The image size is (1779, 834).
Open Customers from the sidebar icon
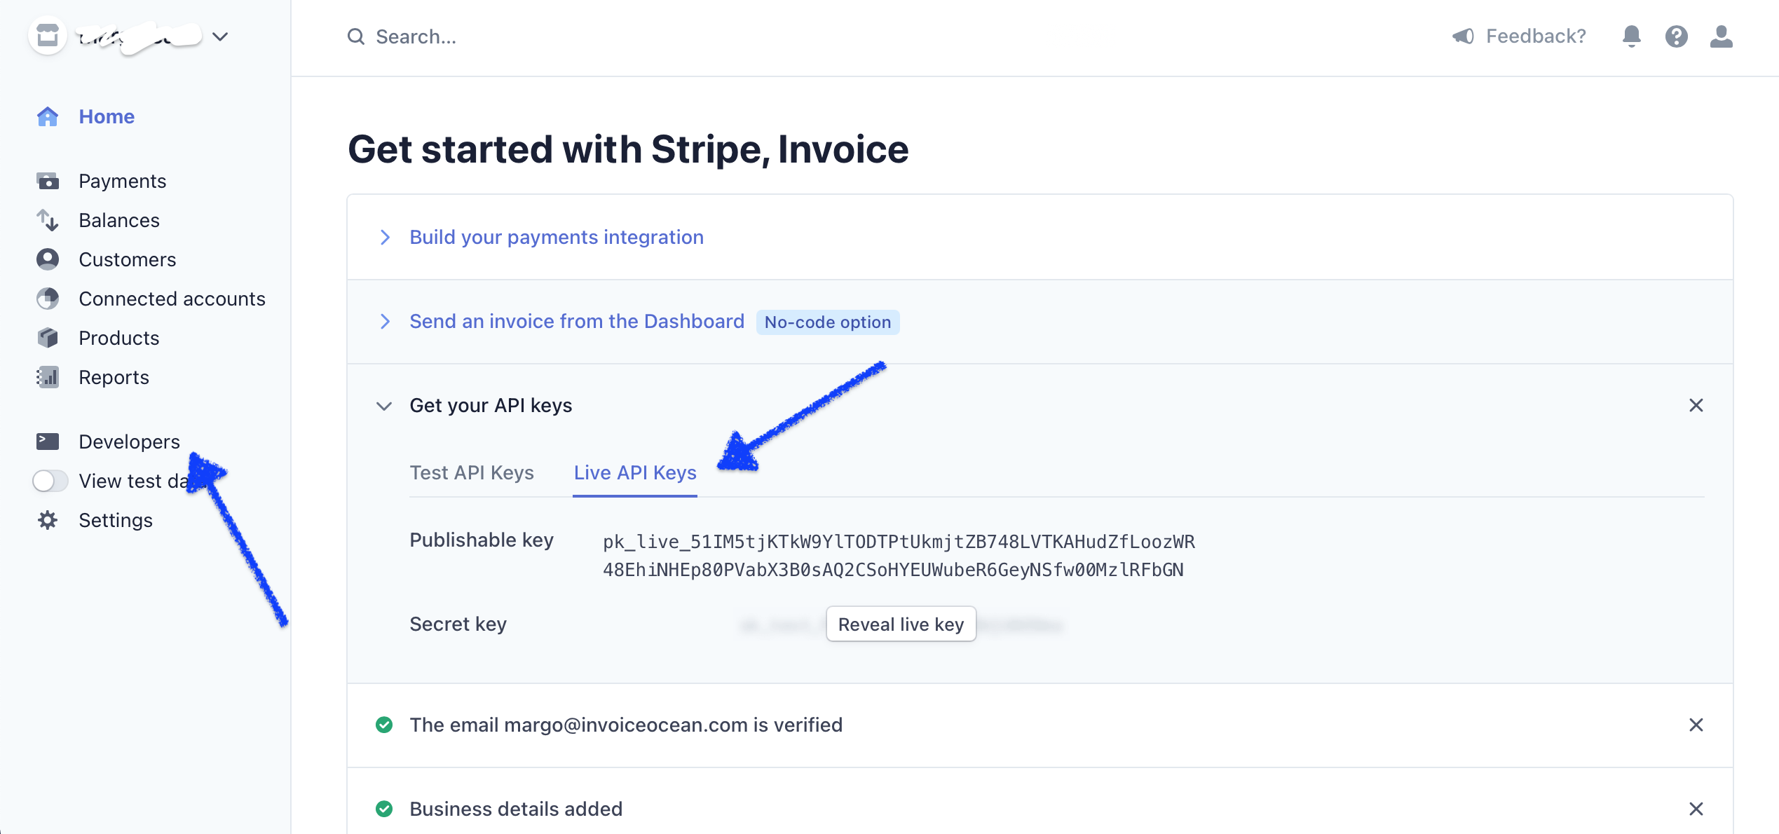[x=48, y=259]
